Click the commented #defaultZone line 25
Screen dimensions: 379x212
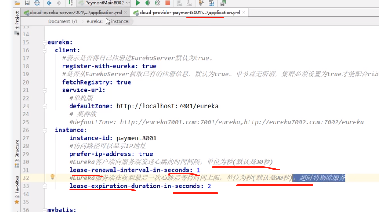point(216,122)
